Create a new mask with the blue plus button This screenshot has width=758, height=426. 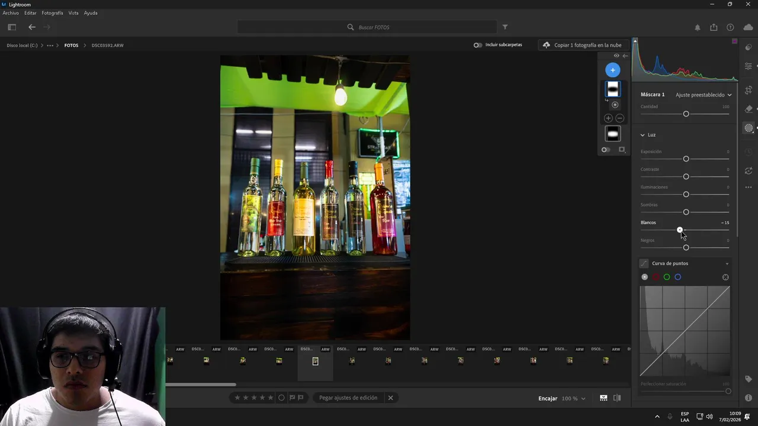[x=613, y=70]
